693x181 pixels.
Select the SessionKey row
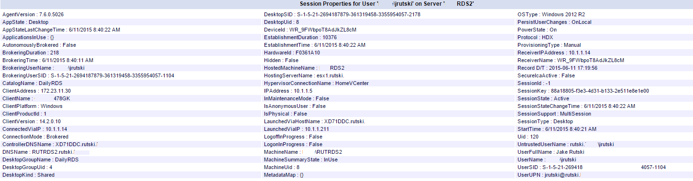[x=583, y=91]
